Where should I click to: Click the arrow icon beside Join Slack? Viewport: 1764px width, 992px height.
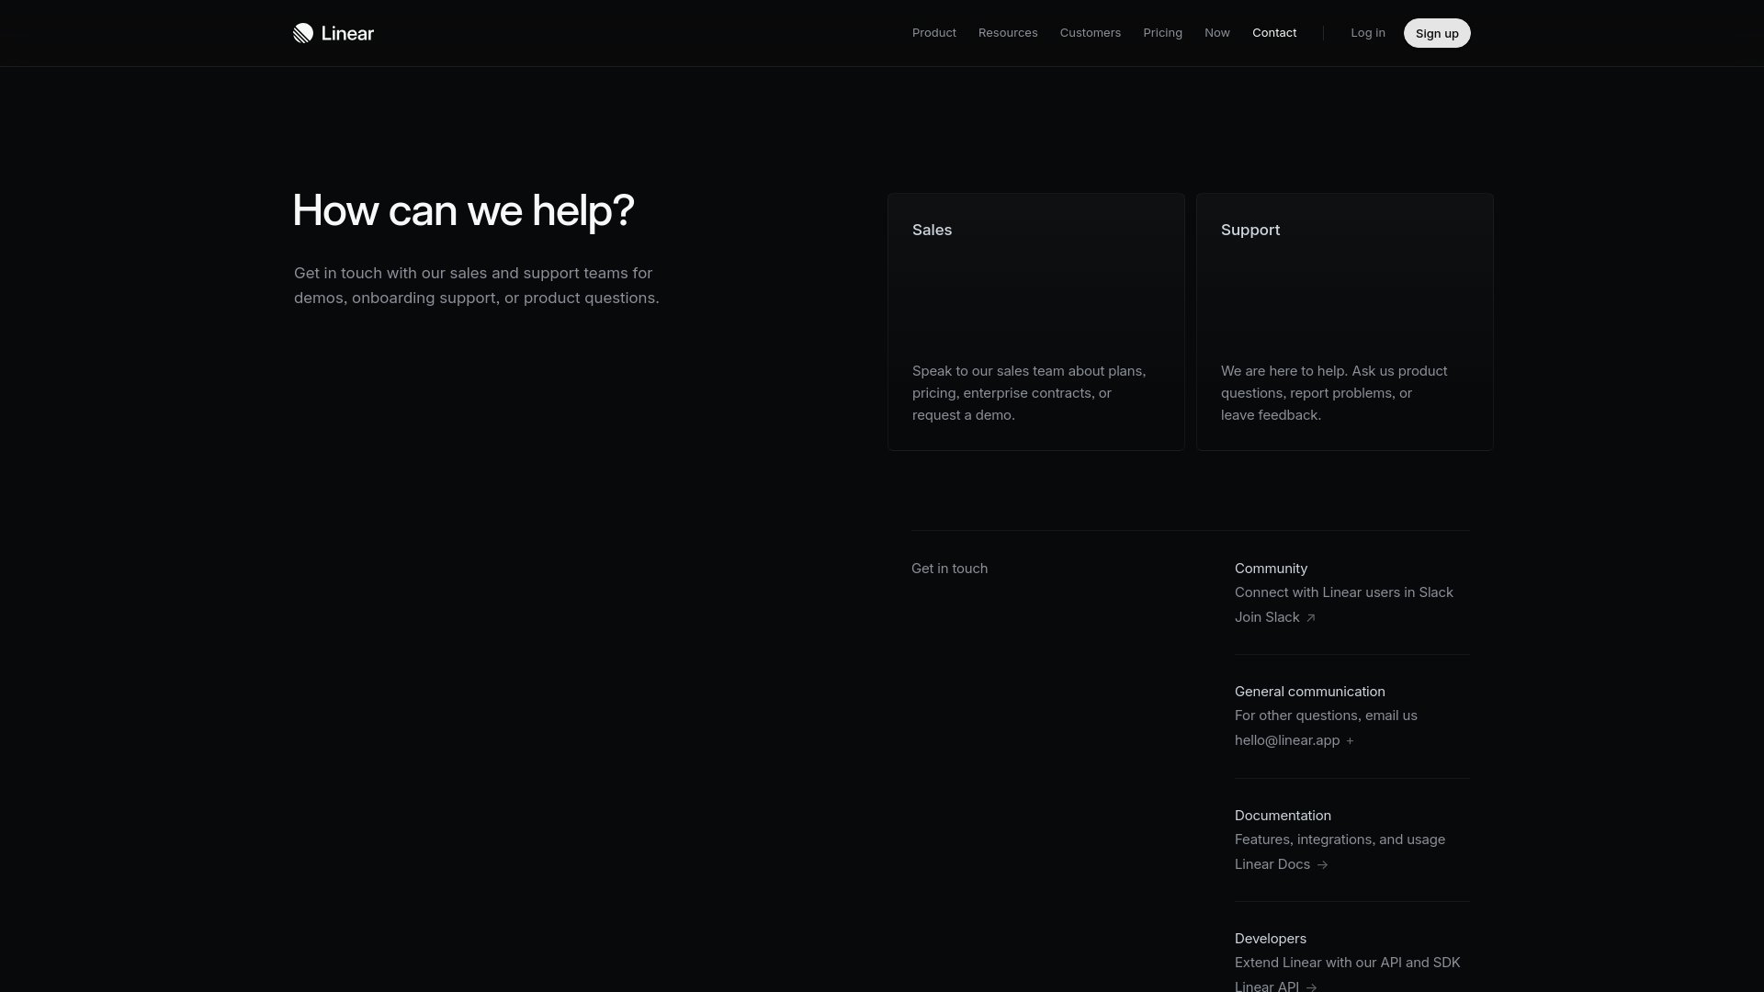pyautogui.click(x=1311, y=618)
